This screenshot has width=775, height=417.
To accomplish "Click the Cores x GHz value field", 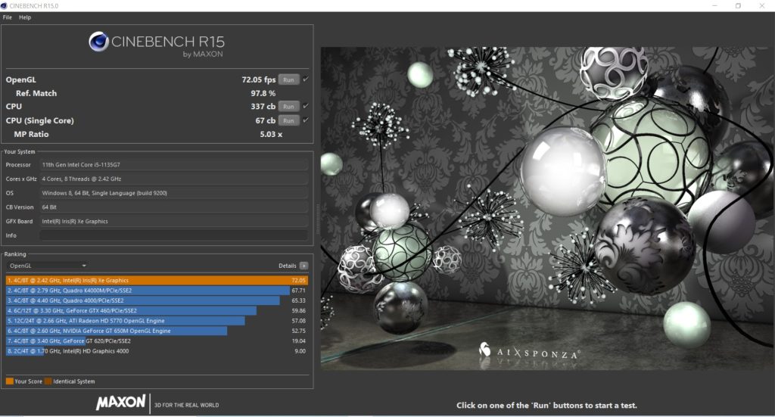I will click(173, 179).
